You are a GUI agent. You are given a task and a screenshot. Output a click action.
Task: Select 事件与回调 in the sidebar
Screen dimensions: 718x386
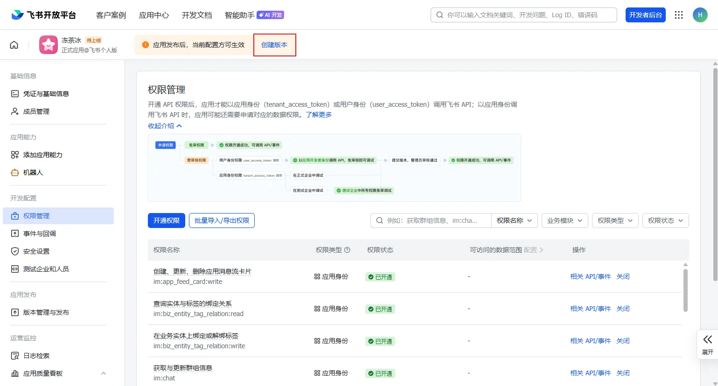tap(40, 234)
